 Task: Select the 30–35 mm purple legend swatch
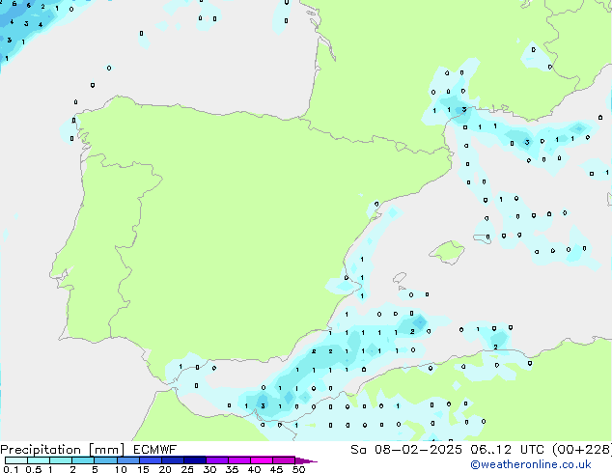217,460
